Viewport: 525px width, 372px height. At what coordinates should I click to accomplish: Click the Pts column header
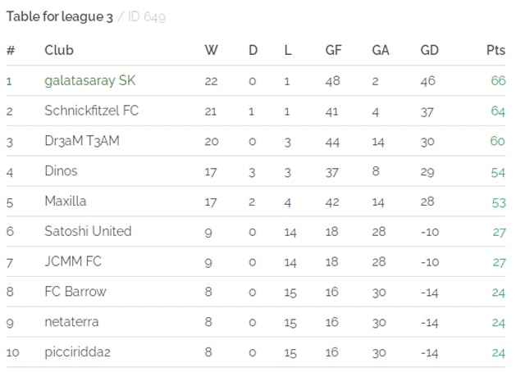coord(495,50)
